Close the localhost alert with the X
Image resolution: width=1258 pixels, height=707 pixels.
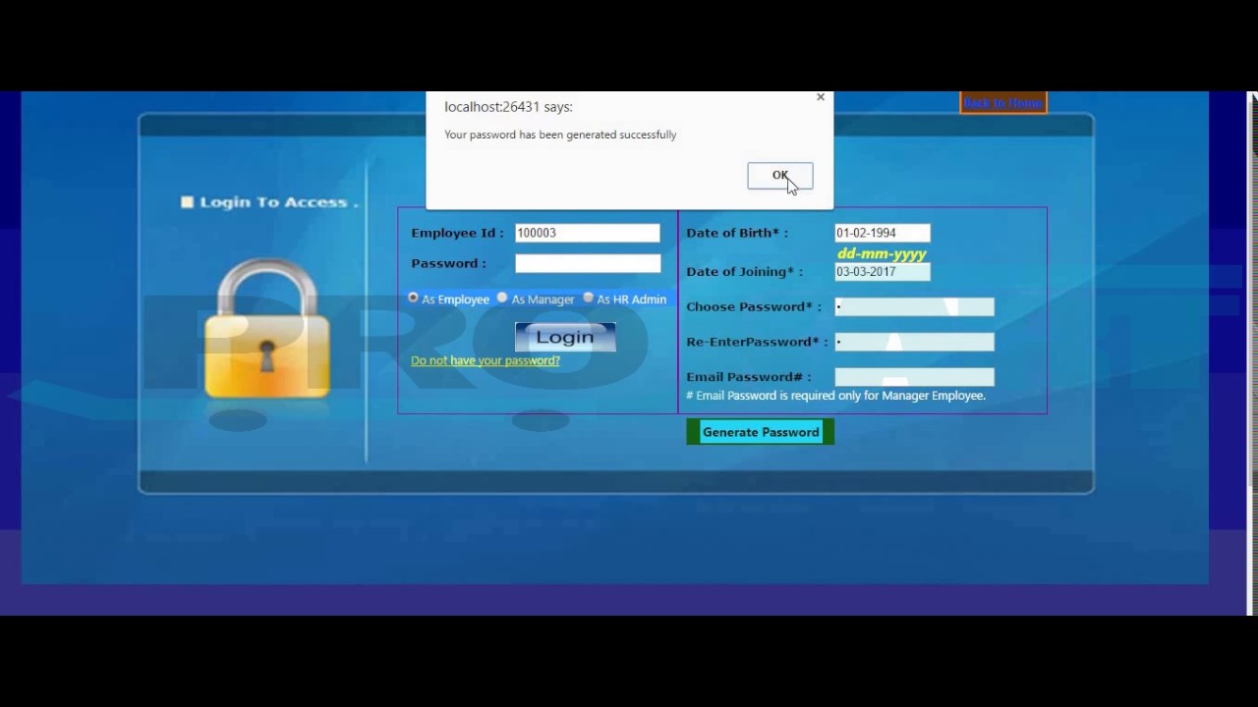tap(821, 97)
